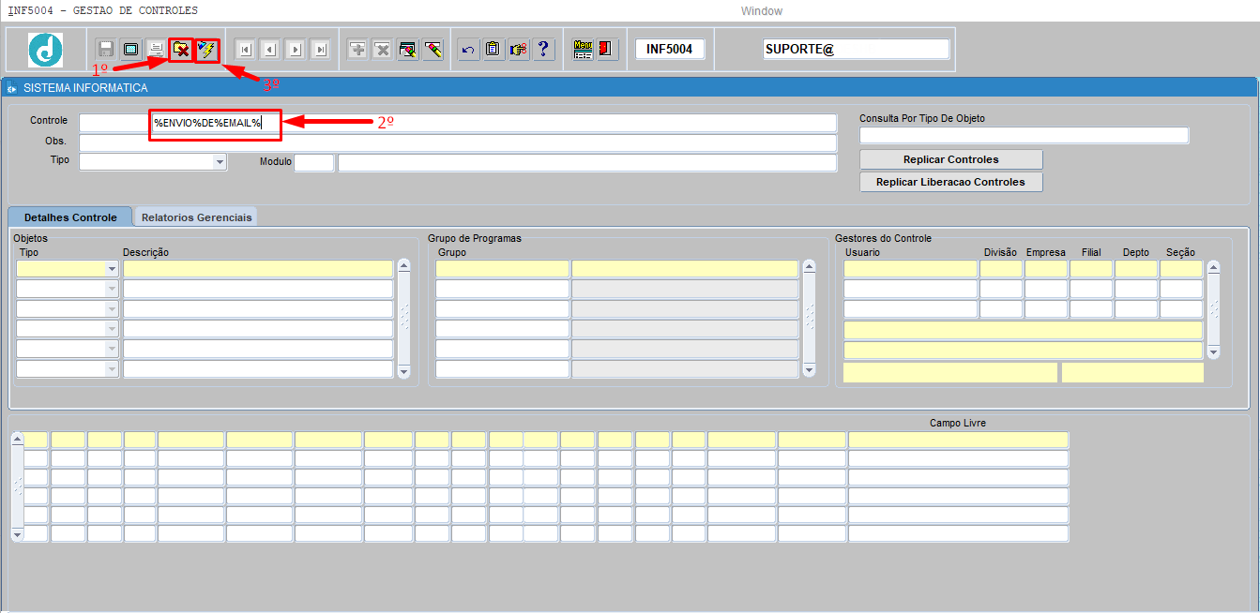The width and height of the screenshot is (1260, 613).
Task: Open the second row Objetos Tipo dropdown
Action: (113, 289)
